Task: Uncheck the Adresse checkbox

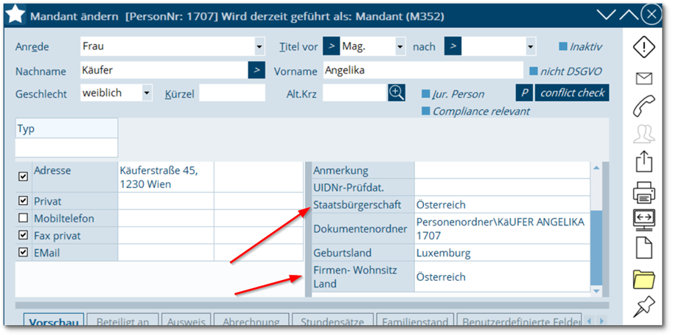Action: 23,176
